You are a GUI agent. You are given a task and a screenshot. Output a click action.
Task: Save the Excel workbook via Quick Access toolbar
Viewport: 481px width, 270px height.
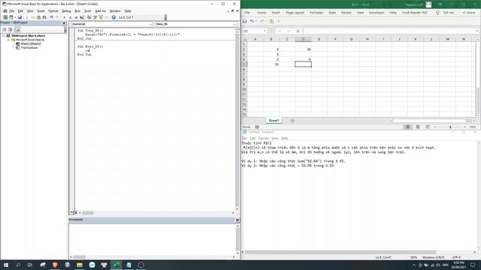[x=245, y=22]
